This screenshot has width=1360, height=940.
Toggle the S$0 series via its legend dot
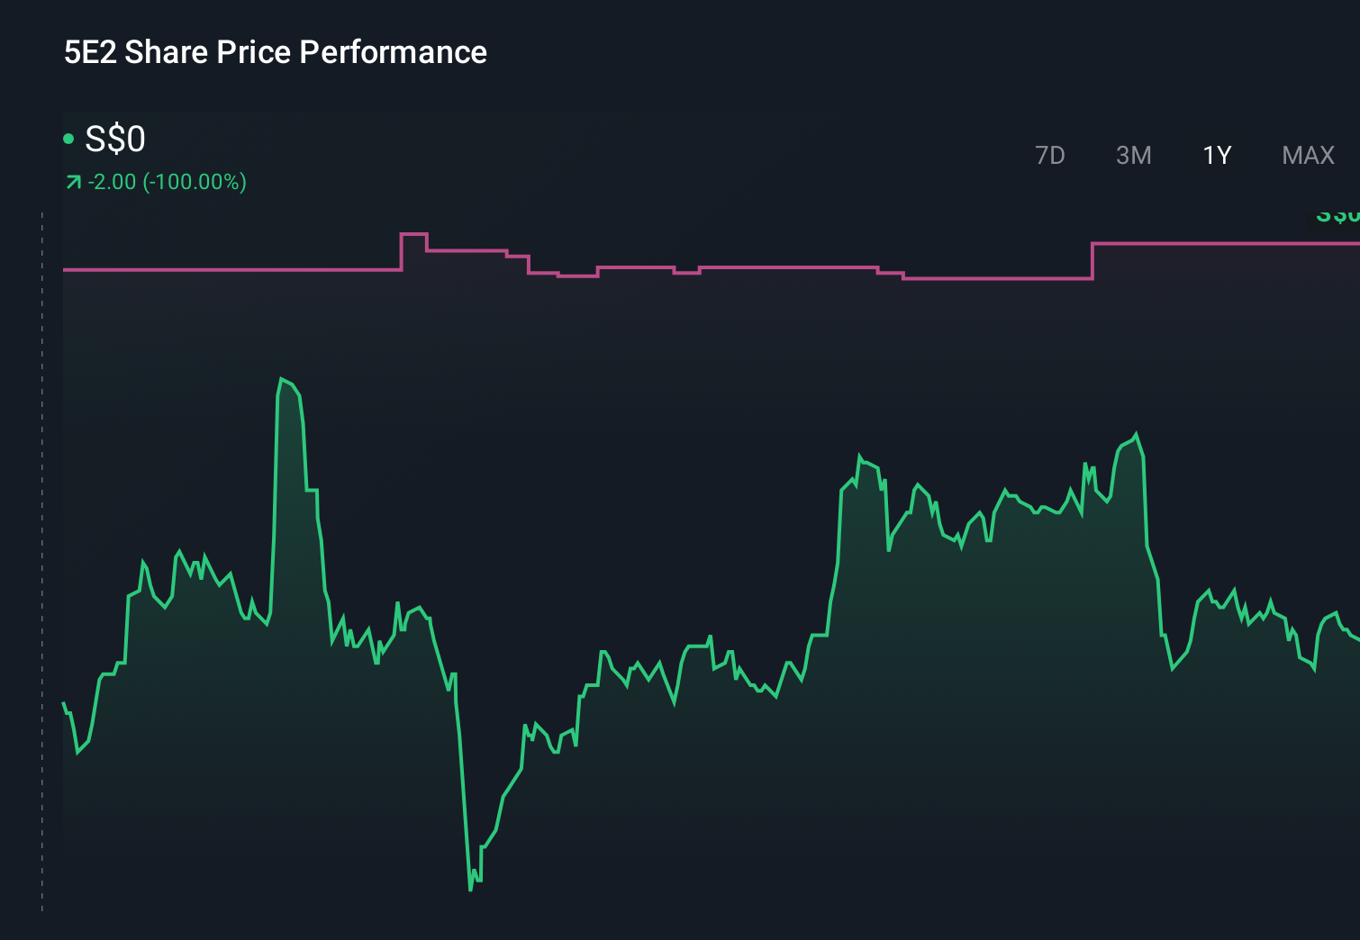pyautogui.click(x=68, y=139)
